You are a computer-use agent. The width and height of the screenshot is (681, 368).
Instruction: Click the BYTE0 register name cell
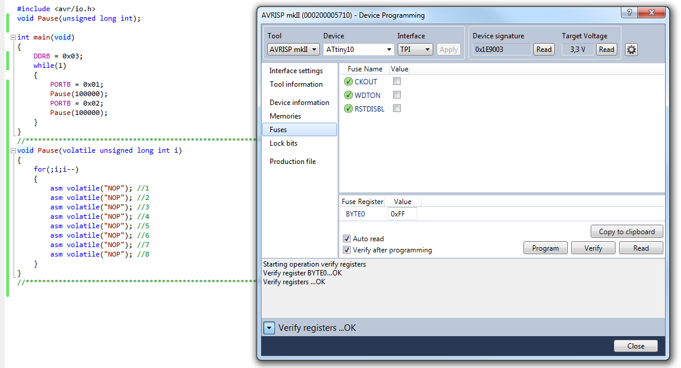[355, 214]
